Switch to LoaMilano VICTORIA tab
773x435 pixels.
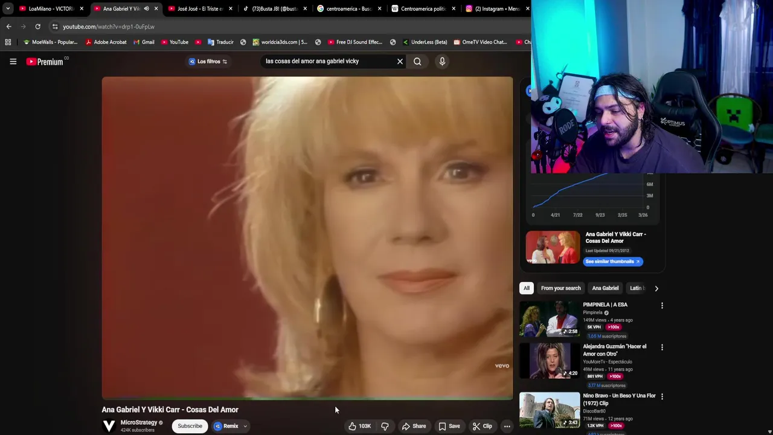51,8
